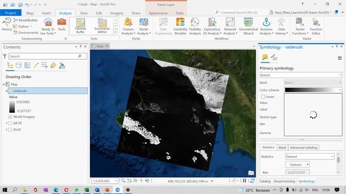
Task: Pause map drawing
Action: coord(244,181)
